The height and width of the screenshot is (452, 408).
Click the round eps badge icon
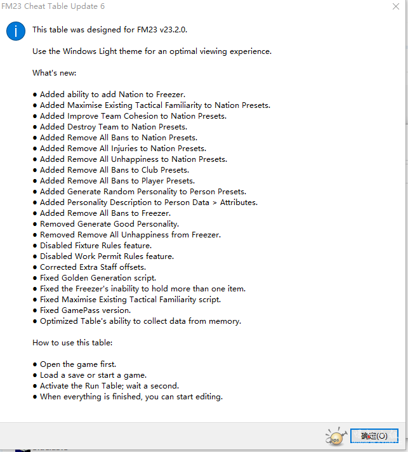(336, 437)
